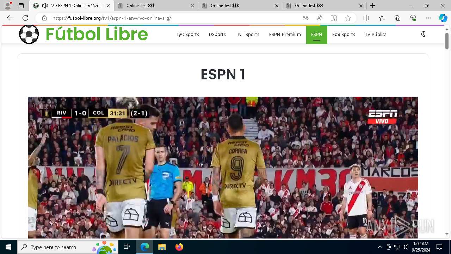The image size is (451, 254).
Task: Open network status tray icon
Action: (397, 247)
